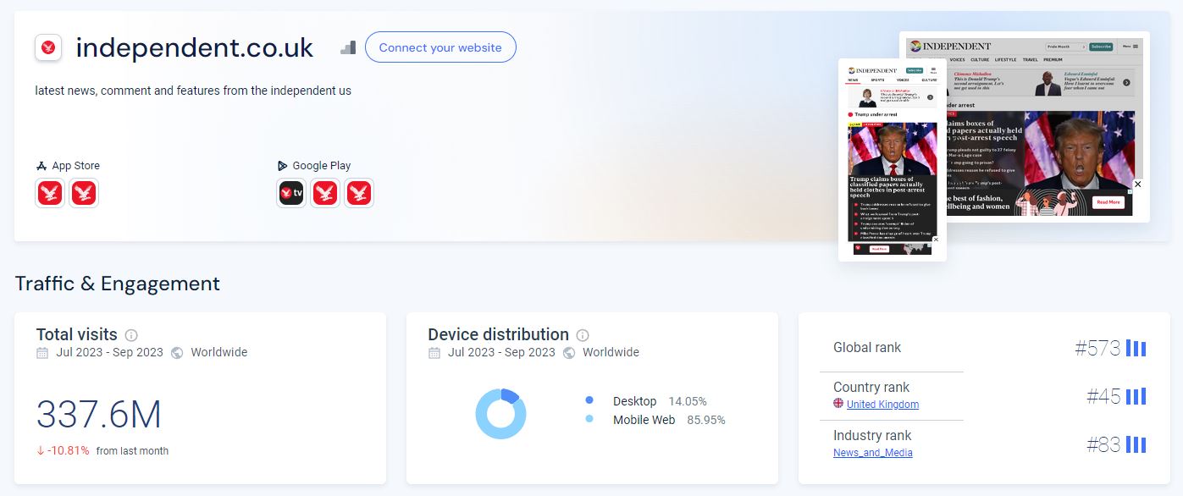
Task: Click the Traffic & Engagement heading
Action: pyautogui.click(x=118, y=284)
